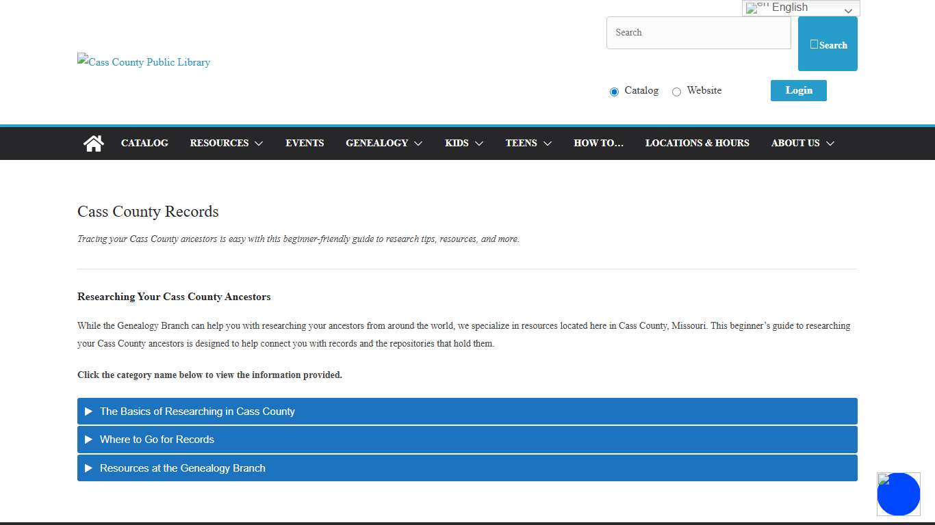The width and height of the screenshot is (935, 525).
Task: Click the home icon in navigation bar
Action: click(93, 143)
